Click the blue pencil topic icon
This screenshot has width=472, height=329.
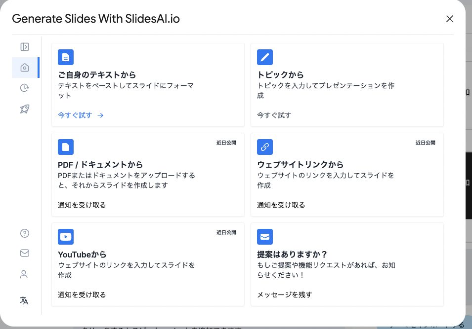coord(265,57)
